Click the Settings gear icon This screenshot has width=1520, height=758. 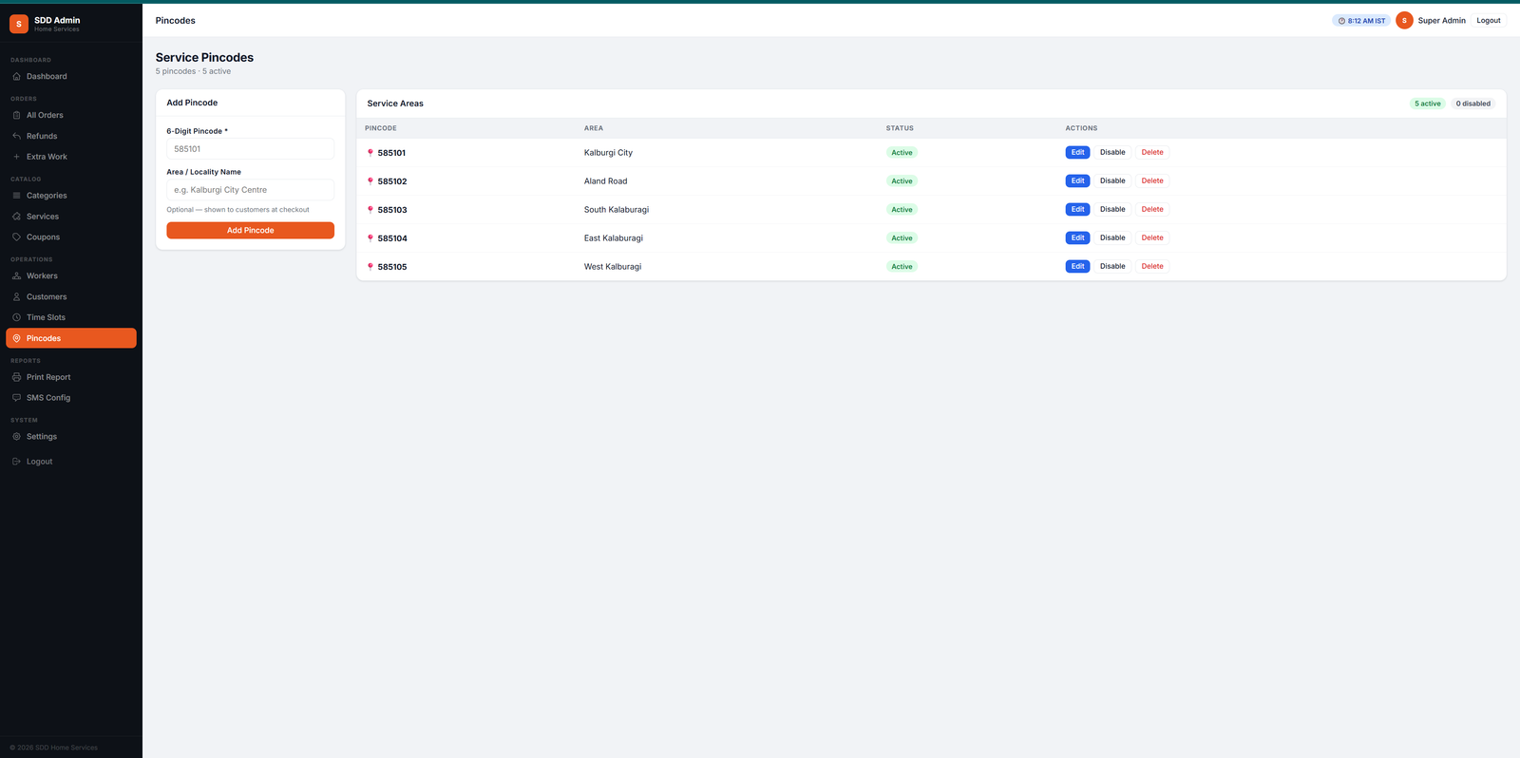click(16, 437)
